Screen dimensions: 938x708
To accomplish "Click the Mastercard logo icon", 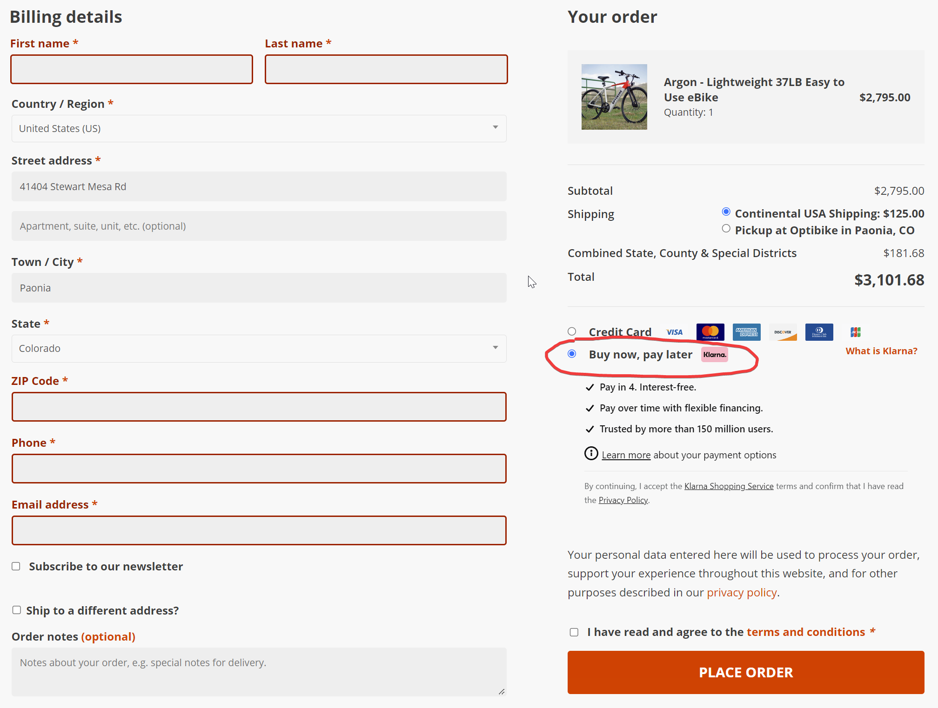I will pos(710,332).
